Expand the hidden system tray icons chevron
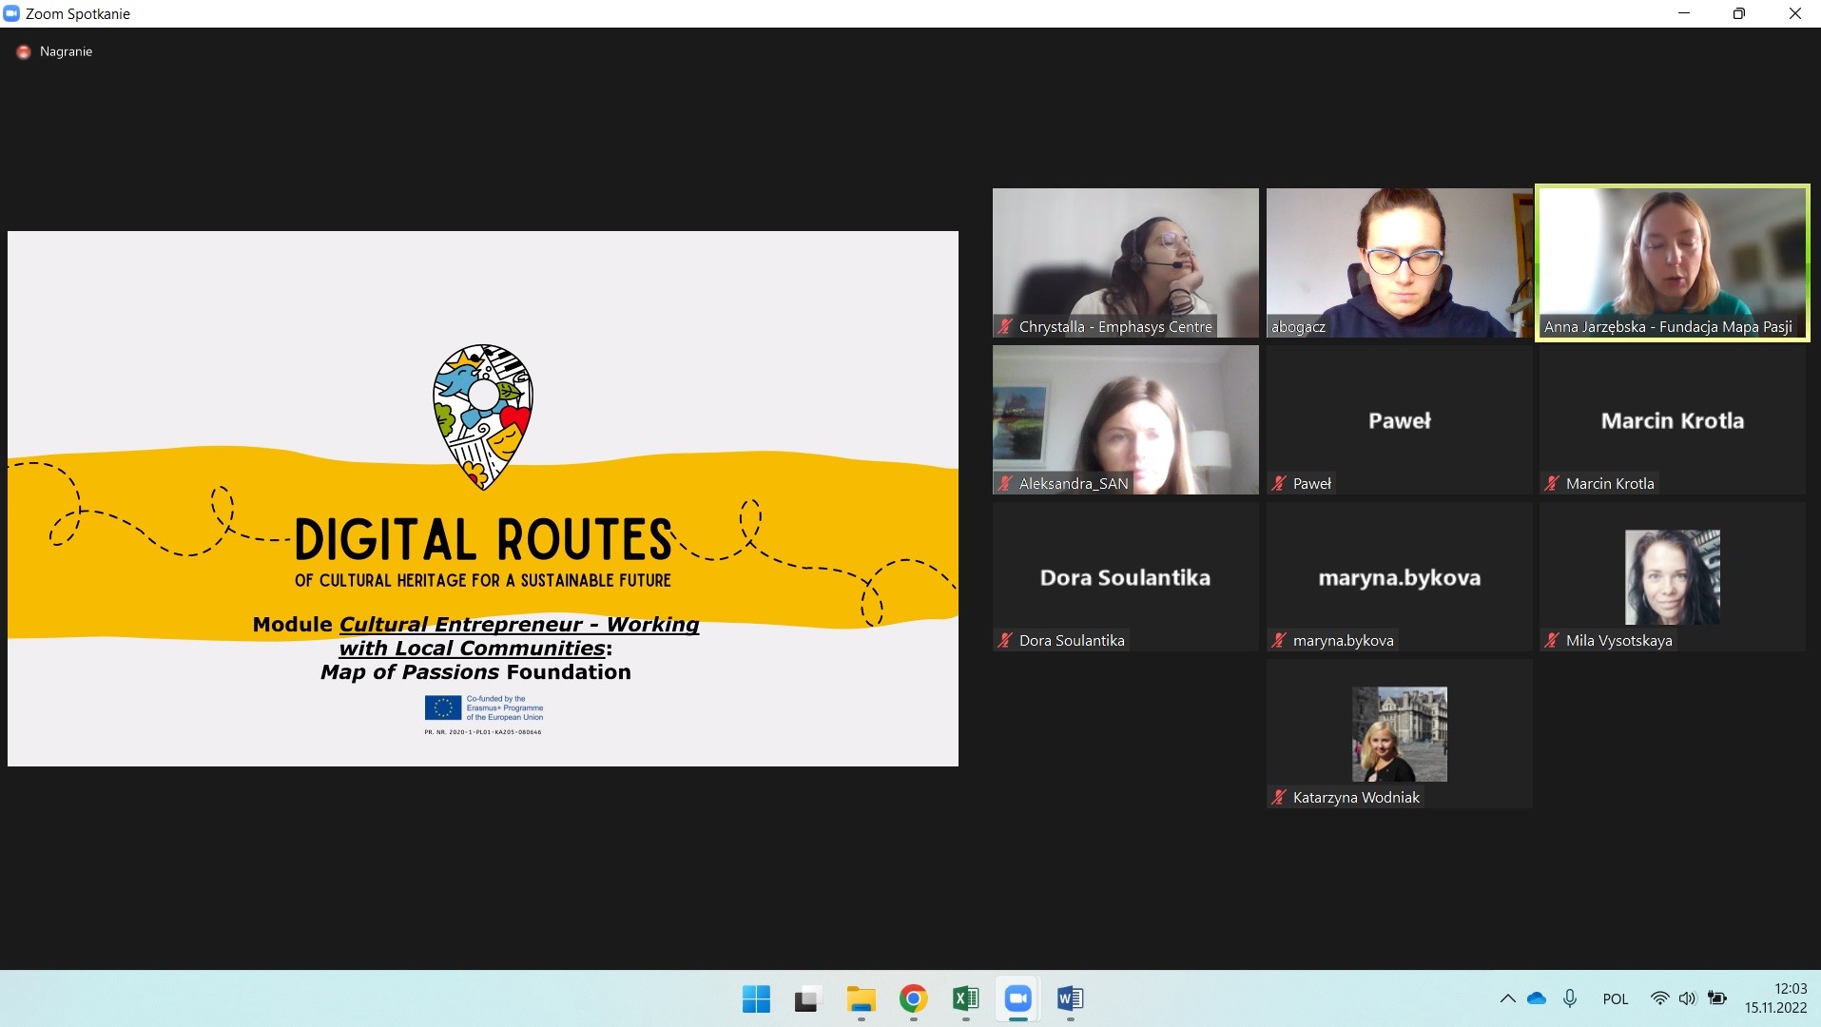 click(x=1507, y=998)
